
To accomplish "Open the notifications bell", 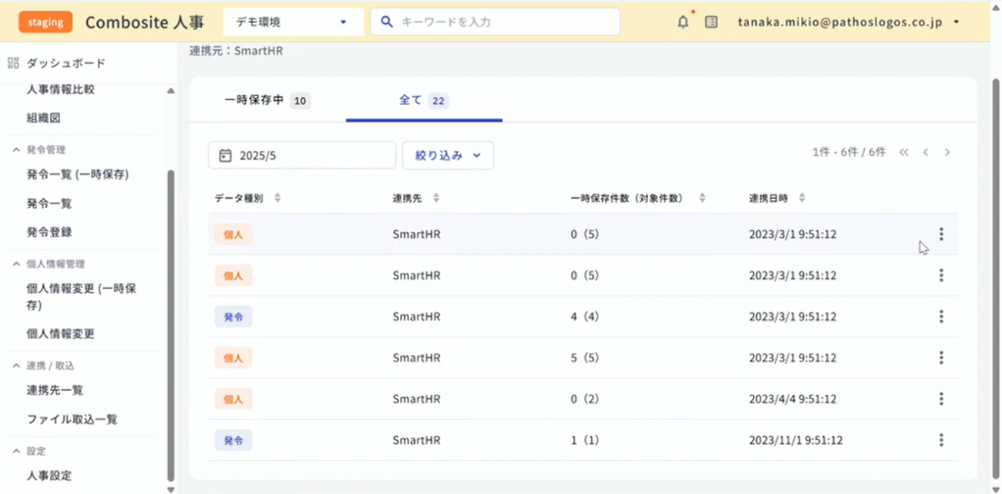I will point(683,22).
